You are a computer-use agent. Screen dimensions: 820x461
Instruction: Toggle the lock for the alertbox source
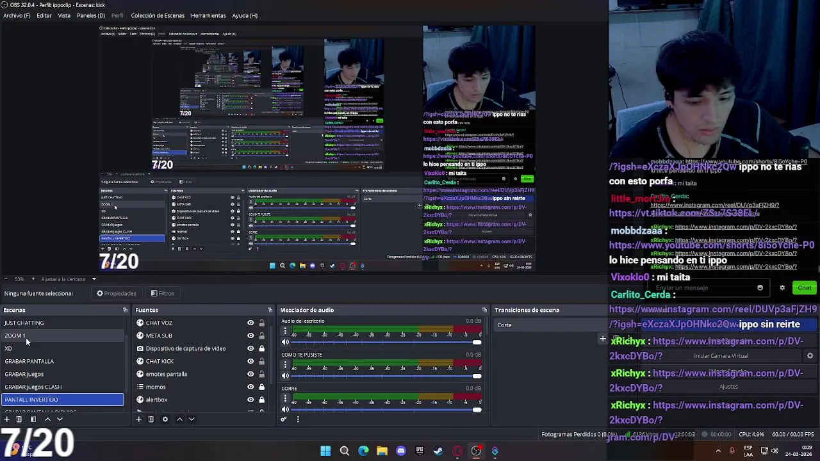[x=261, y=400]
